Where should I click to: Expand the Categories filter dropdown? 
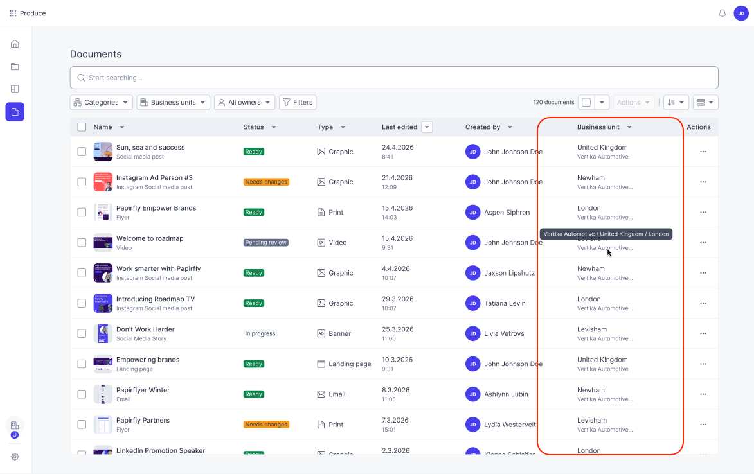tap(102, 102)
